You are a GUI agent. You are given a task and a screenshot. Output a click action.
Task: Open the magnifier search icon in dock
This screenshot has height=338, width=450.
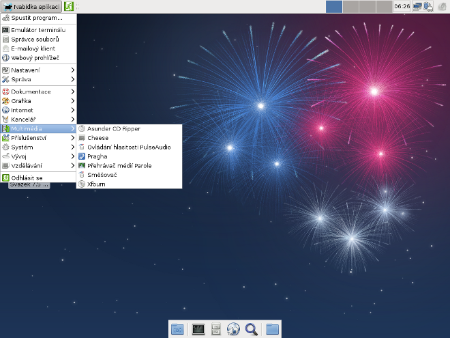point(251,329)
